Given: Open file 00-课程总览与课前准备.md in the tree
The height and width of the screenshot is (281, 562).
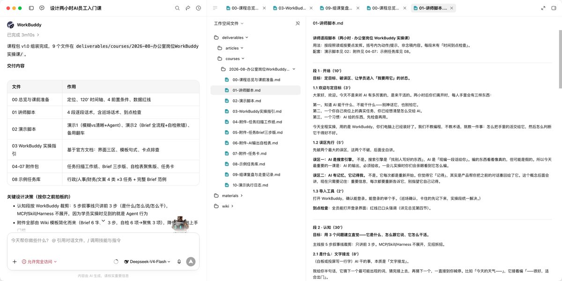Looking at the screenshot, I should click(x=256, y=80).
